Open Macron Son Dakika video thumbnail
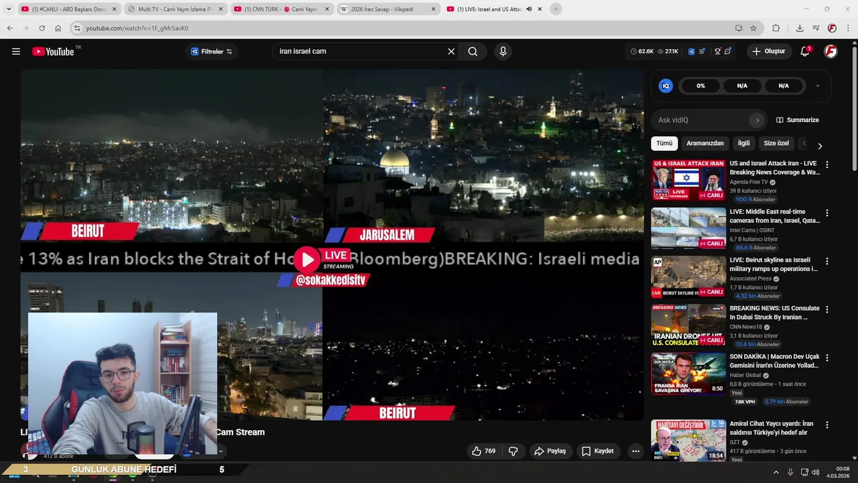The image size is (858, 483). coord(688,374)
